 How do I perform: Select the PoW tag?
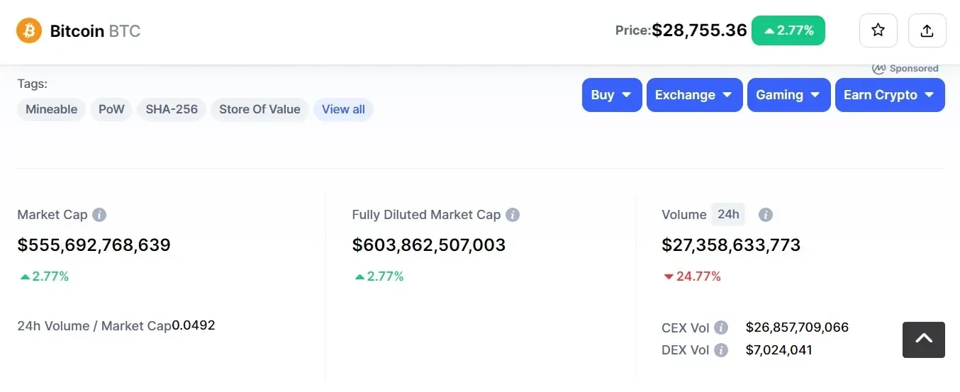click(x=111, y=109)
